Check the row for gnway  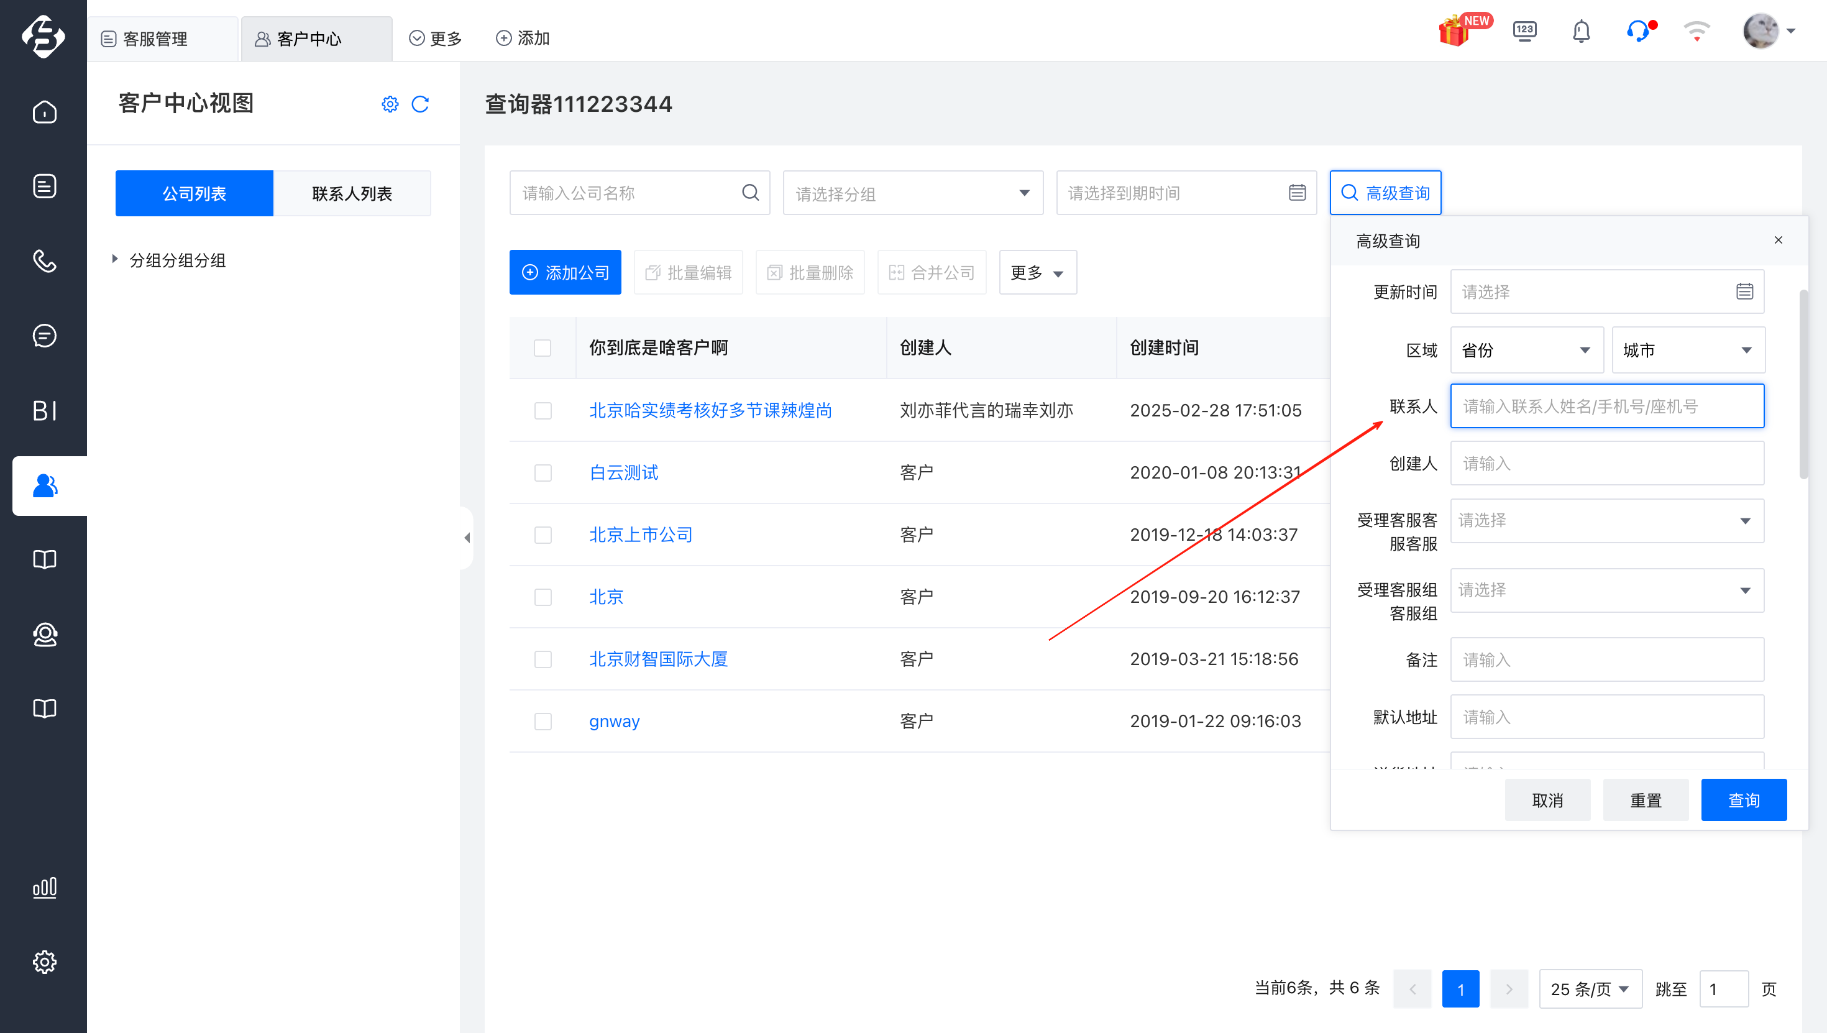(543, 721)
